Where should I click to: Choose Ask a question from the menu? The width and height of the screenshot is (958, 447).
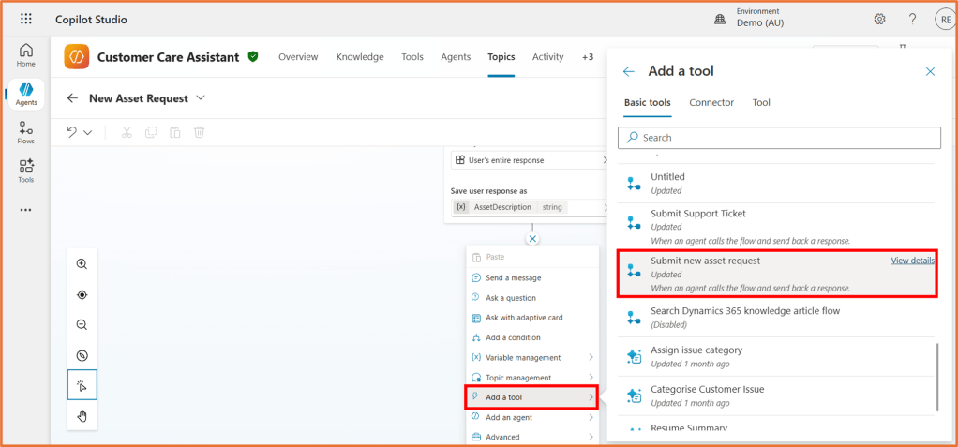coord(532,298)
